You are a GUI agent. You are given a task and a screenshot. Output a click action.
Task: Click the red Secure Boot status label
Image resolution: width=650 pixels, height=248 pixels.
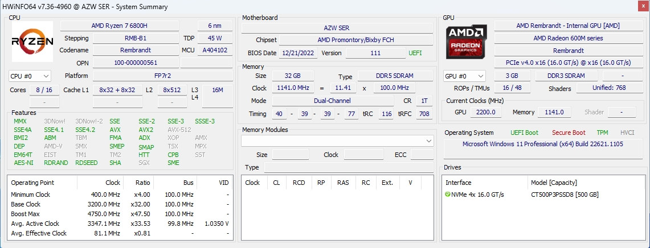click(x=569, y=133)
